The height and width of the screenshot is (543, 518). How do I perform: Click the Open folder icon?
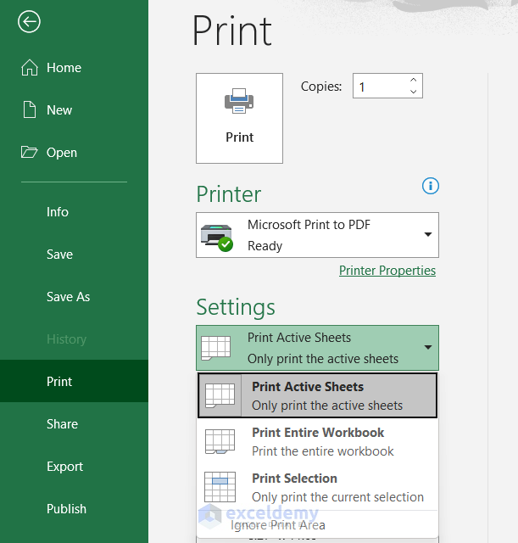(30, 153)
